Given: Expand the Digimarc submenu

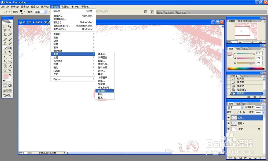Looking at the screenshot, I should [73, 79].
